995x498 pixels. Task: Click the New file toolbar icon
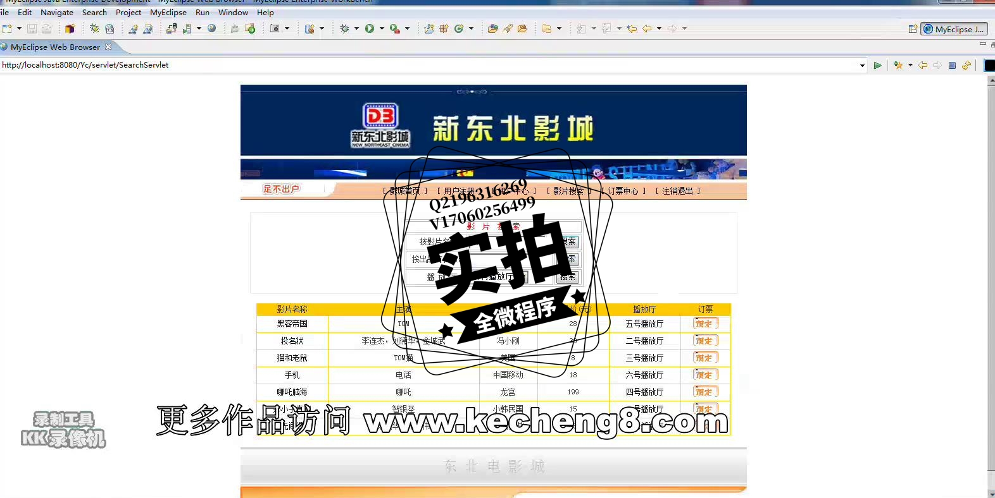(x=7, y=28)
